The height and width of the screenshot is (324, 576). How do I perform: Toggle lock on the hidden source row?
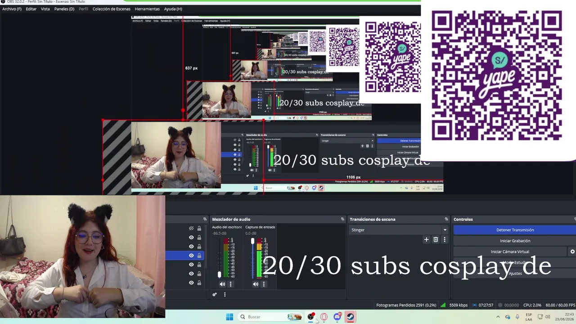[x=199, y=229]
